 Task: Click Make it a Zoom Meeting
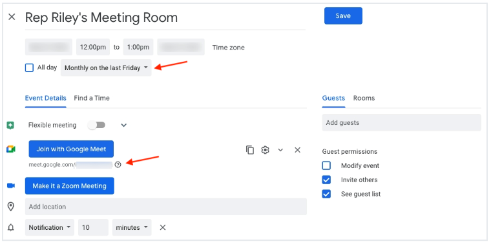[x=70, y=186]
